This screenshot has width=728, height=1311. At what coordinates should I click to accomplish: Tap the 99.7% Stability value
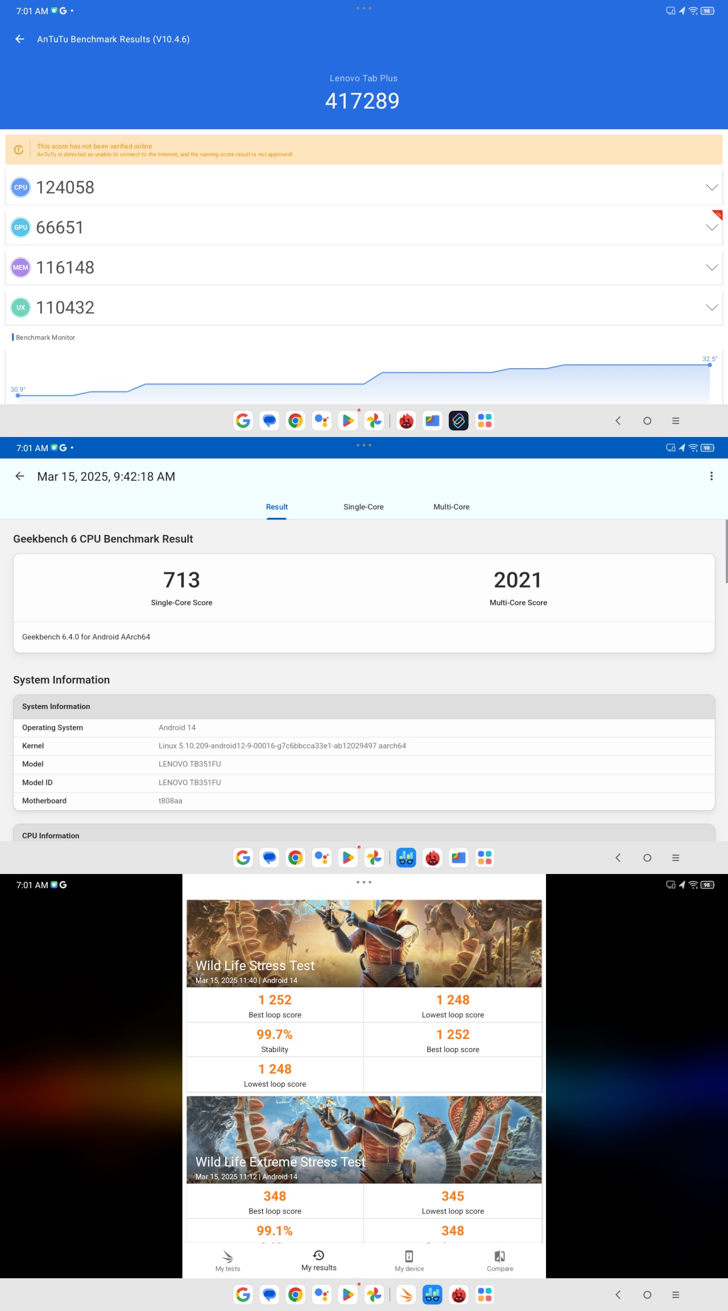coord(275,1034)
